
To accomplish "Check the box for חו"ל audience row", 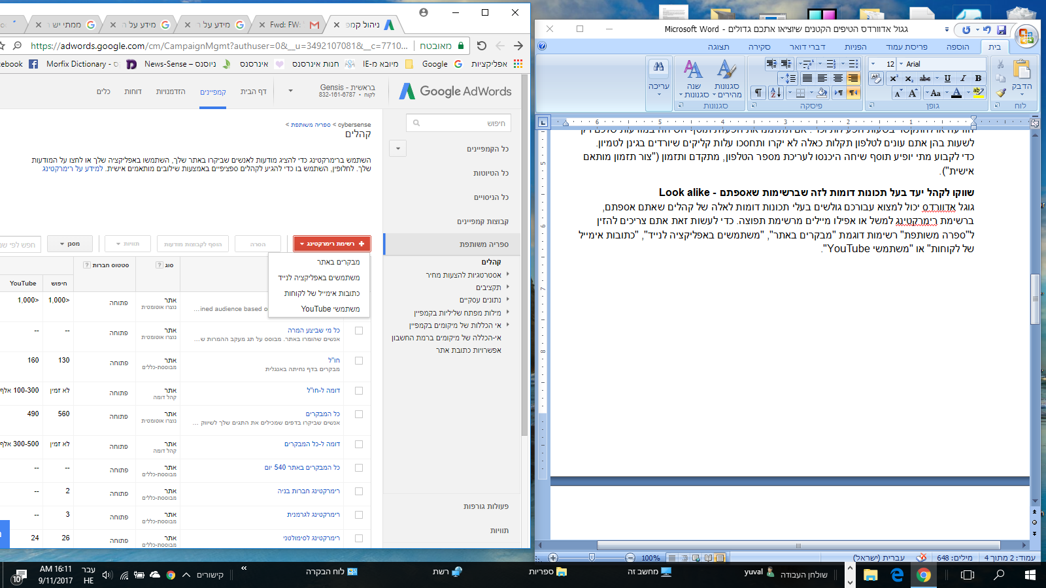I will coord(358,361).
